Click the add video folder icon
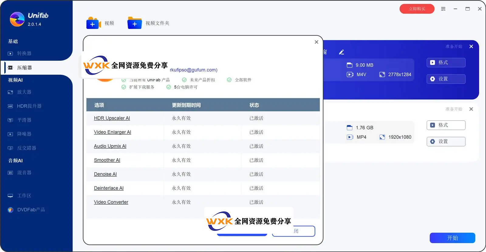Screen dimensions: 486x252 [135, 23]
